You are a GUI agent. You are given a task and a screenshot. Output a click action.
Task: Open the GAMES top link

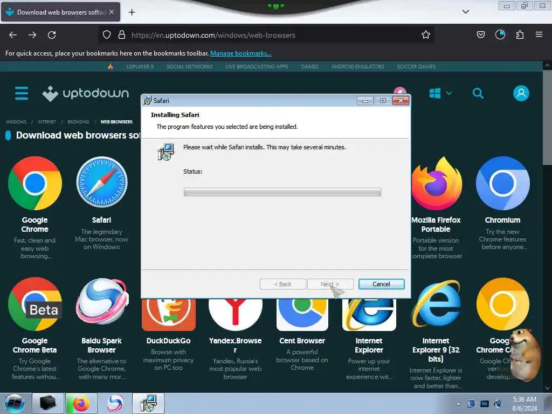coord(309,66)
